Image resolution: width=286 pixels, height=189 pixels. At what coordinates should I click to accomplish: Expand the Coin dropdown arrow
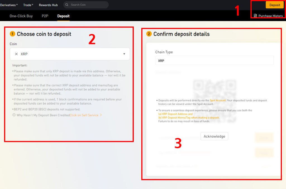(x=124, y=54)
